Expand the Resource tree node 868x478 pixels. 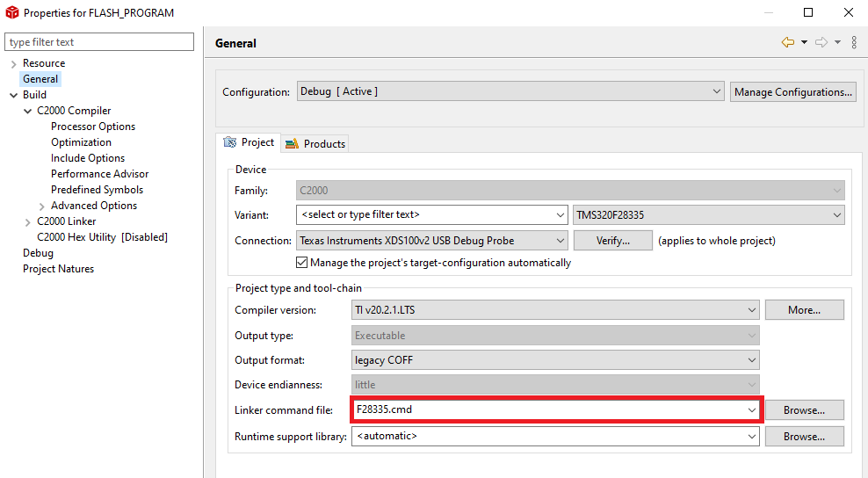click(13, 63)
